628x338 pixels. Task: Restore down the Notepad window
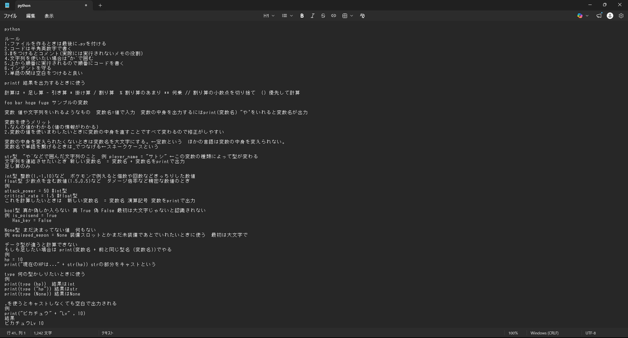(604, 5)
